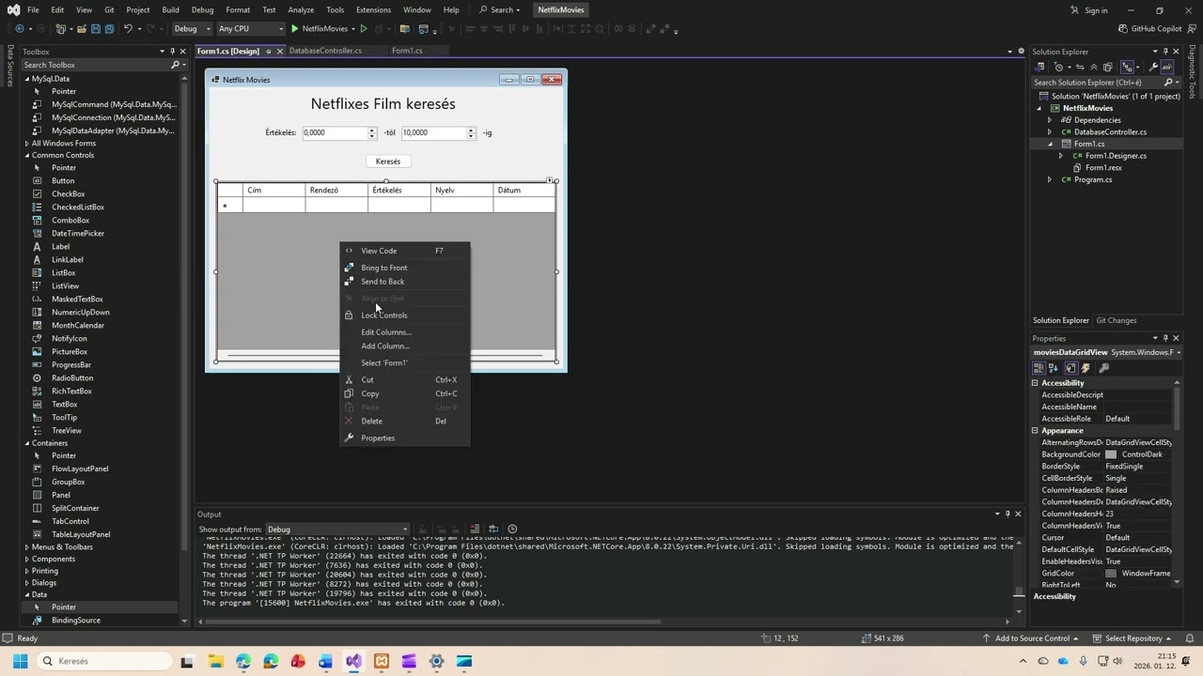Click Sign in at top right

(x=1088, y=10)
